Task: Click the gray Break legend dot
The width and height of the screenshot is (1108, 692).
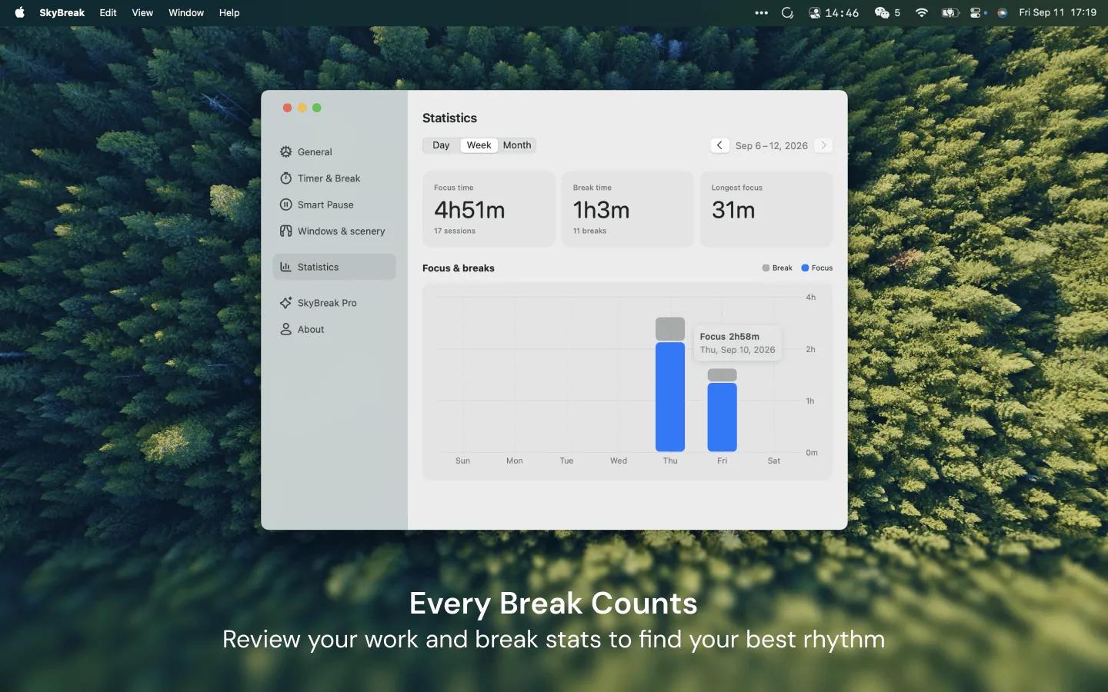Action: (x=766, y=268)
